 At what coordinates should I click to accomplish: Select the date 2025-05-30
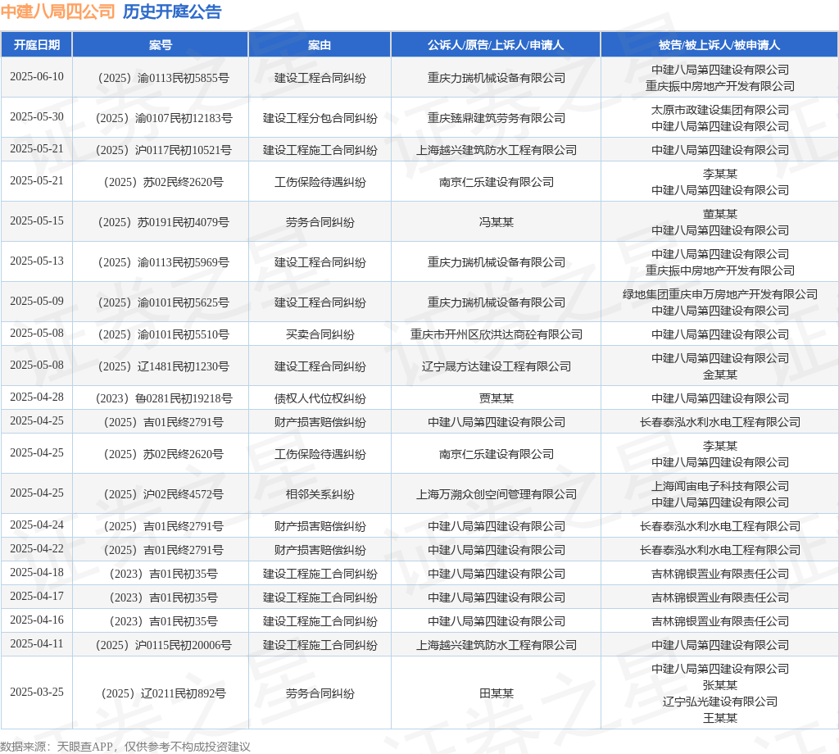coord(36,116)
